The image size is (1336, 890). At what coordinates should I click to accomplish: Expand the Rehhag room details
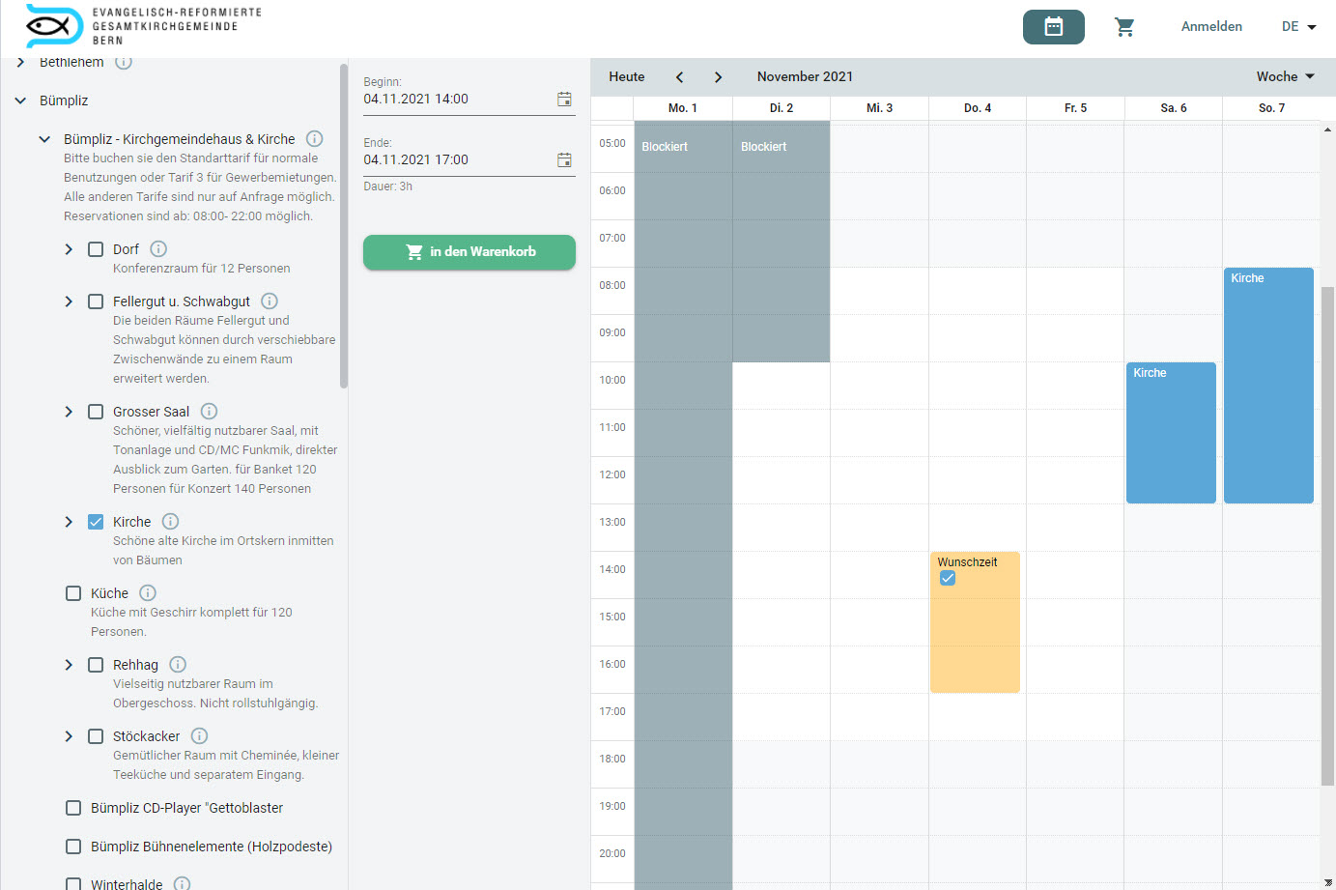pos(69,665)
